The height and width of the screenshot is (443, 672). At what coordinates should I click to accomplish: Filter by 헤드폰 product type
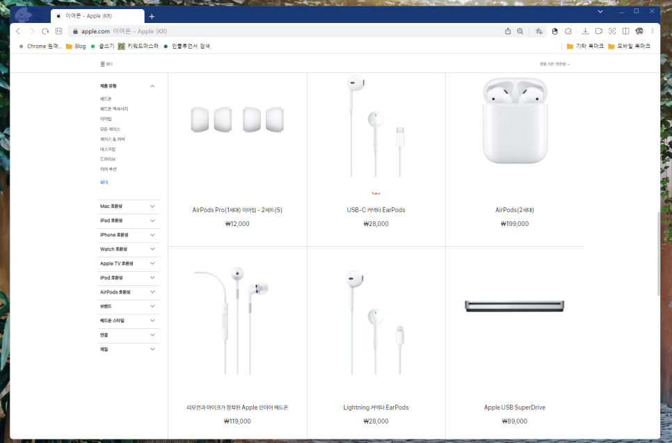tap(106, 99)
